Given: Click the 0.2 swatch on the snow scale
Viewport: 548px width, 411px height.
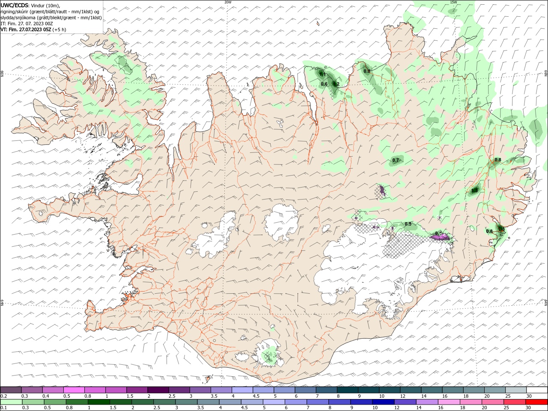Looking at the screenshot, I should coord(11,390).
